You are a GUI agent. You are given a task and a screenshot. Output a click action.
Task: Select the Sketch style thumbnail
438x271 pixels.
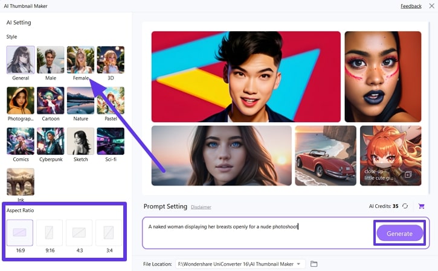(x=80, y=141)
